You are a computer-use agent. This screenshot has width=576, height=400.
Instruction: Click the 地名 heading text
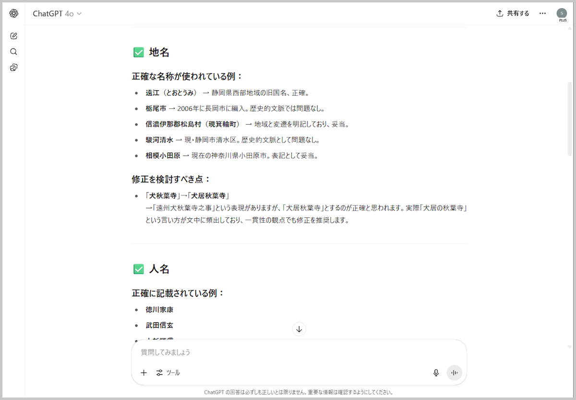159,52
